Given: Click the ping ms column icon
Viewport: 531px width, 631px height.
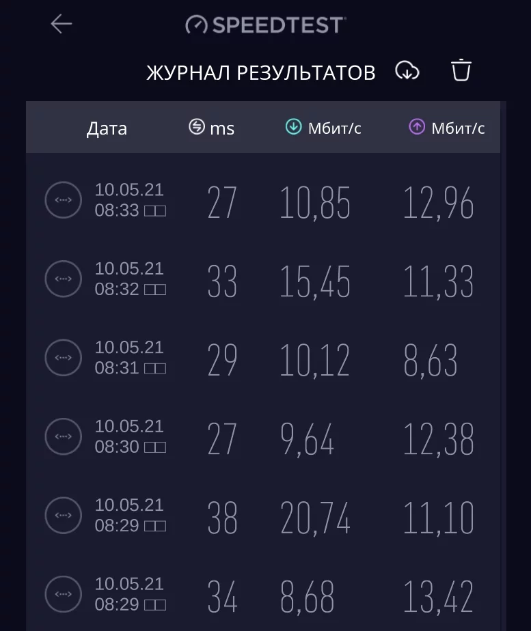Looking at the screenshot, I should pyautogui.click(x=197, y=127).
